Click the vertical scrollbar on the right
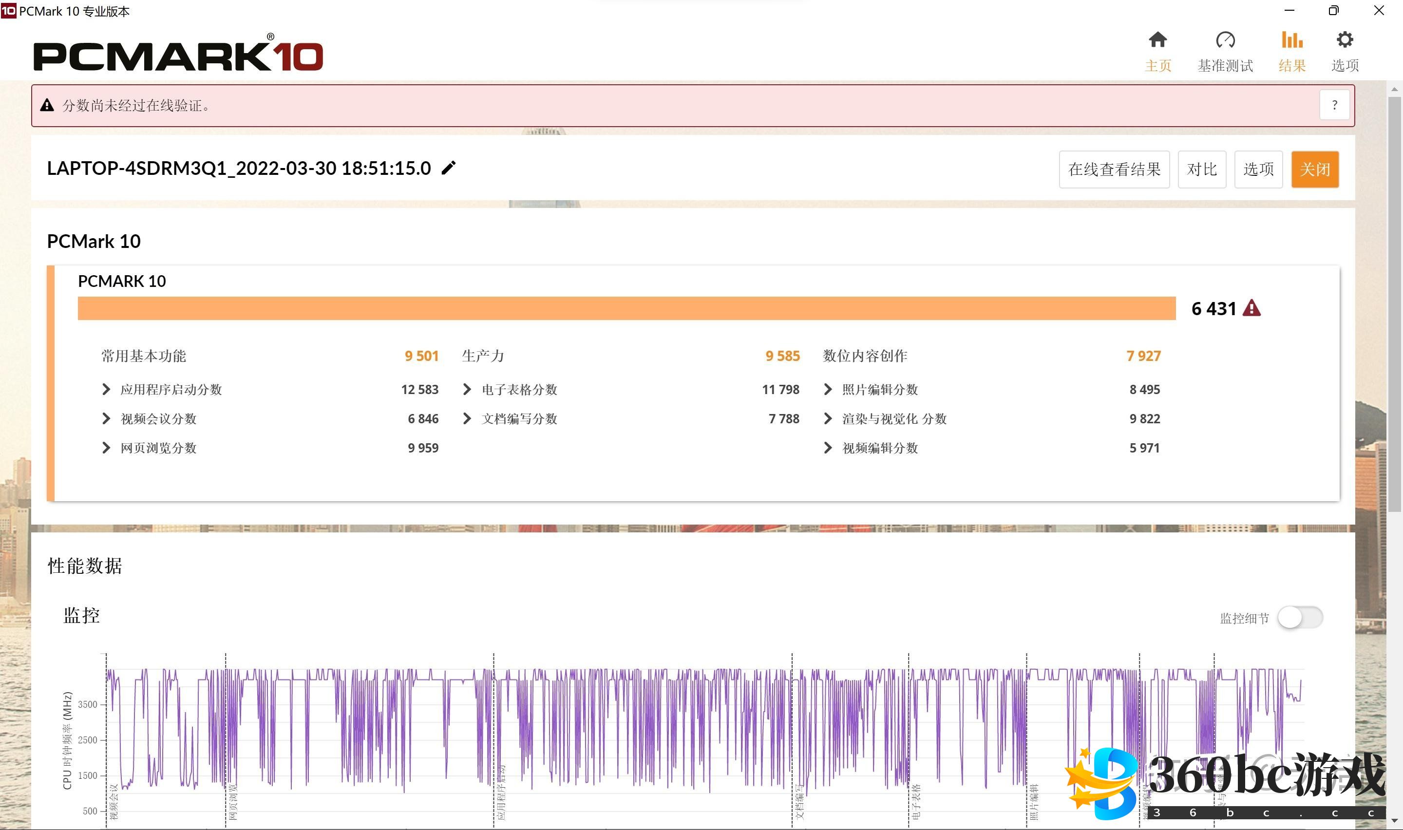Viewport: 1403px width, 830px height. pyautogui.click(x=1394, y=305)
